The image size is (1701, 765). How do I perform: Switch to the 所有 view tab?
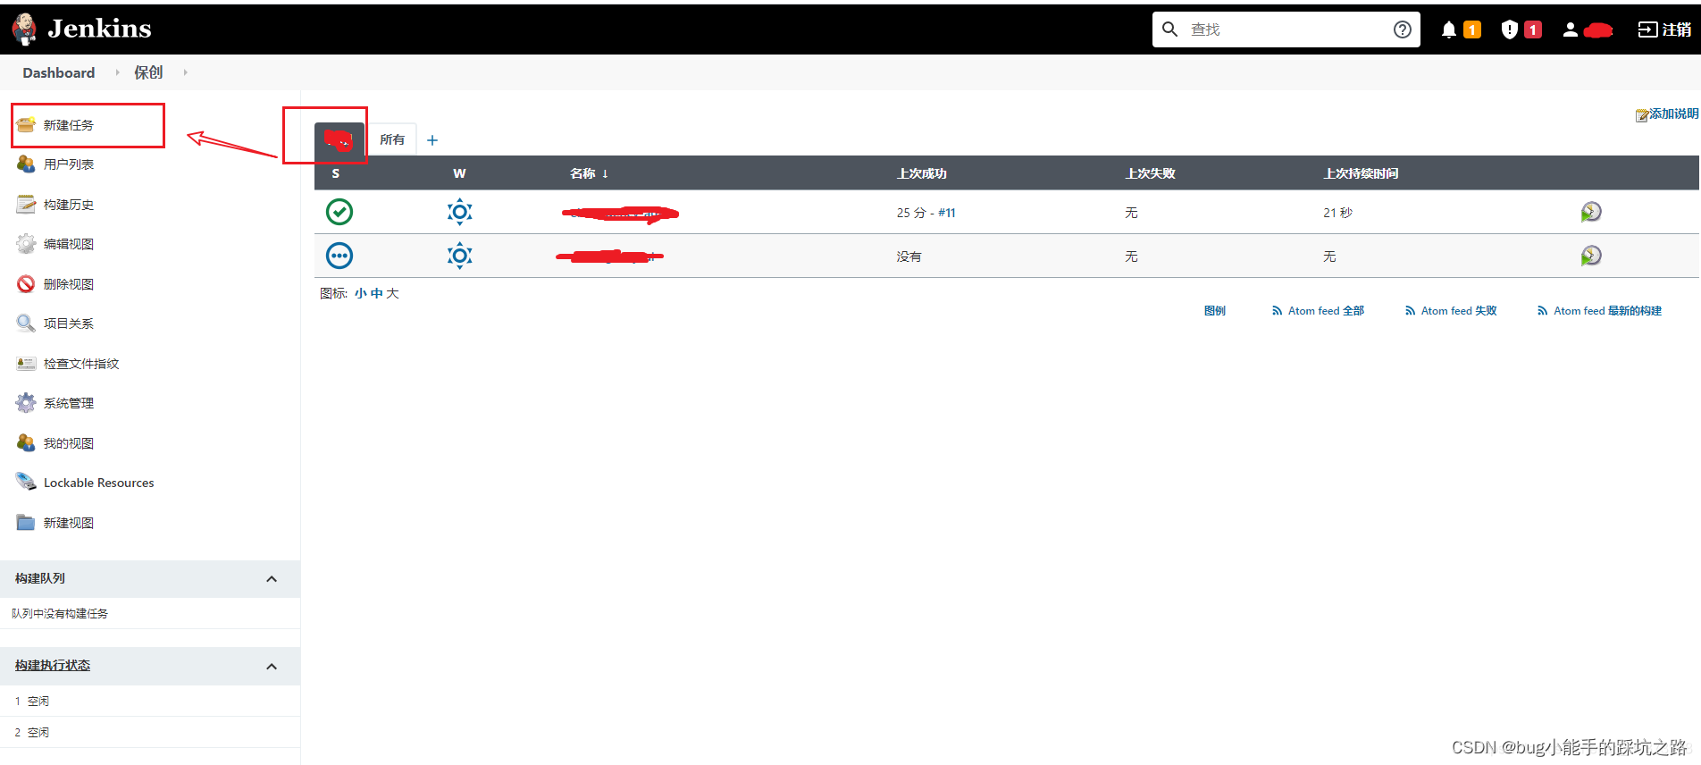(392, 139)
